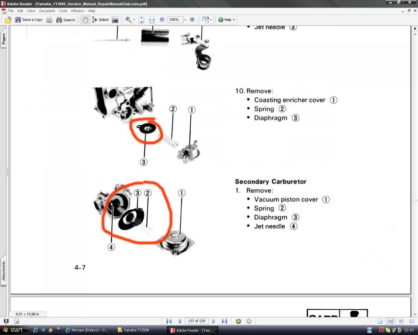Go to next page arrow
Viewport: 418px width, 335px height.
click(x=214, y=321)
